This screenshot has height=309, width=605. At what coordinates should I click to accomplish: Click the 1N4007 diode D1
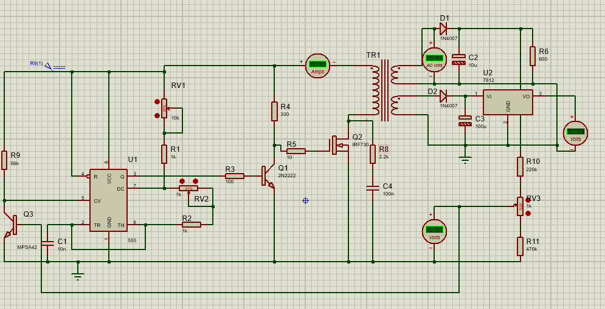pyautogui.click(x=443, y=29)
